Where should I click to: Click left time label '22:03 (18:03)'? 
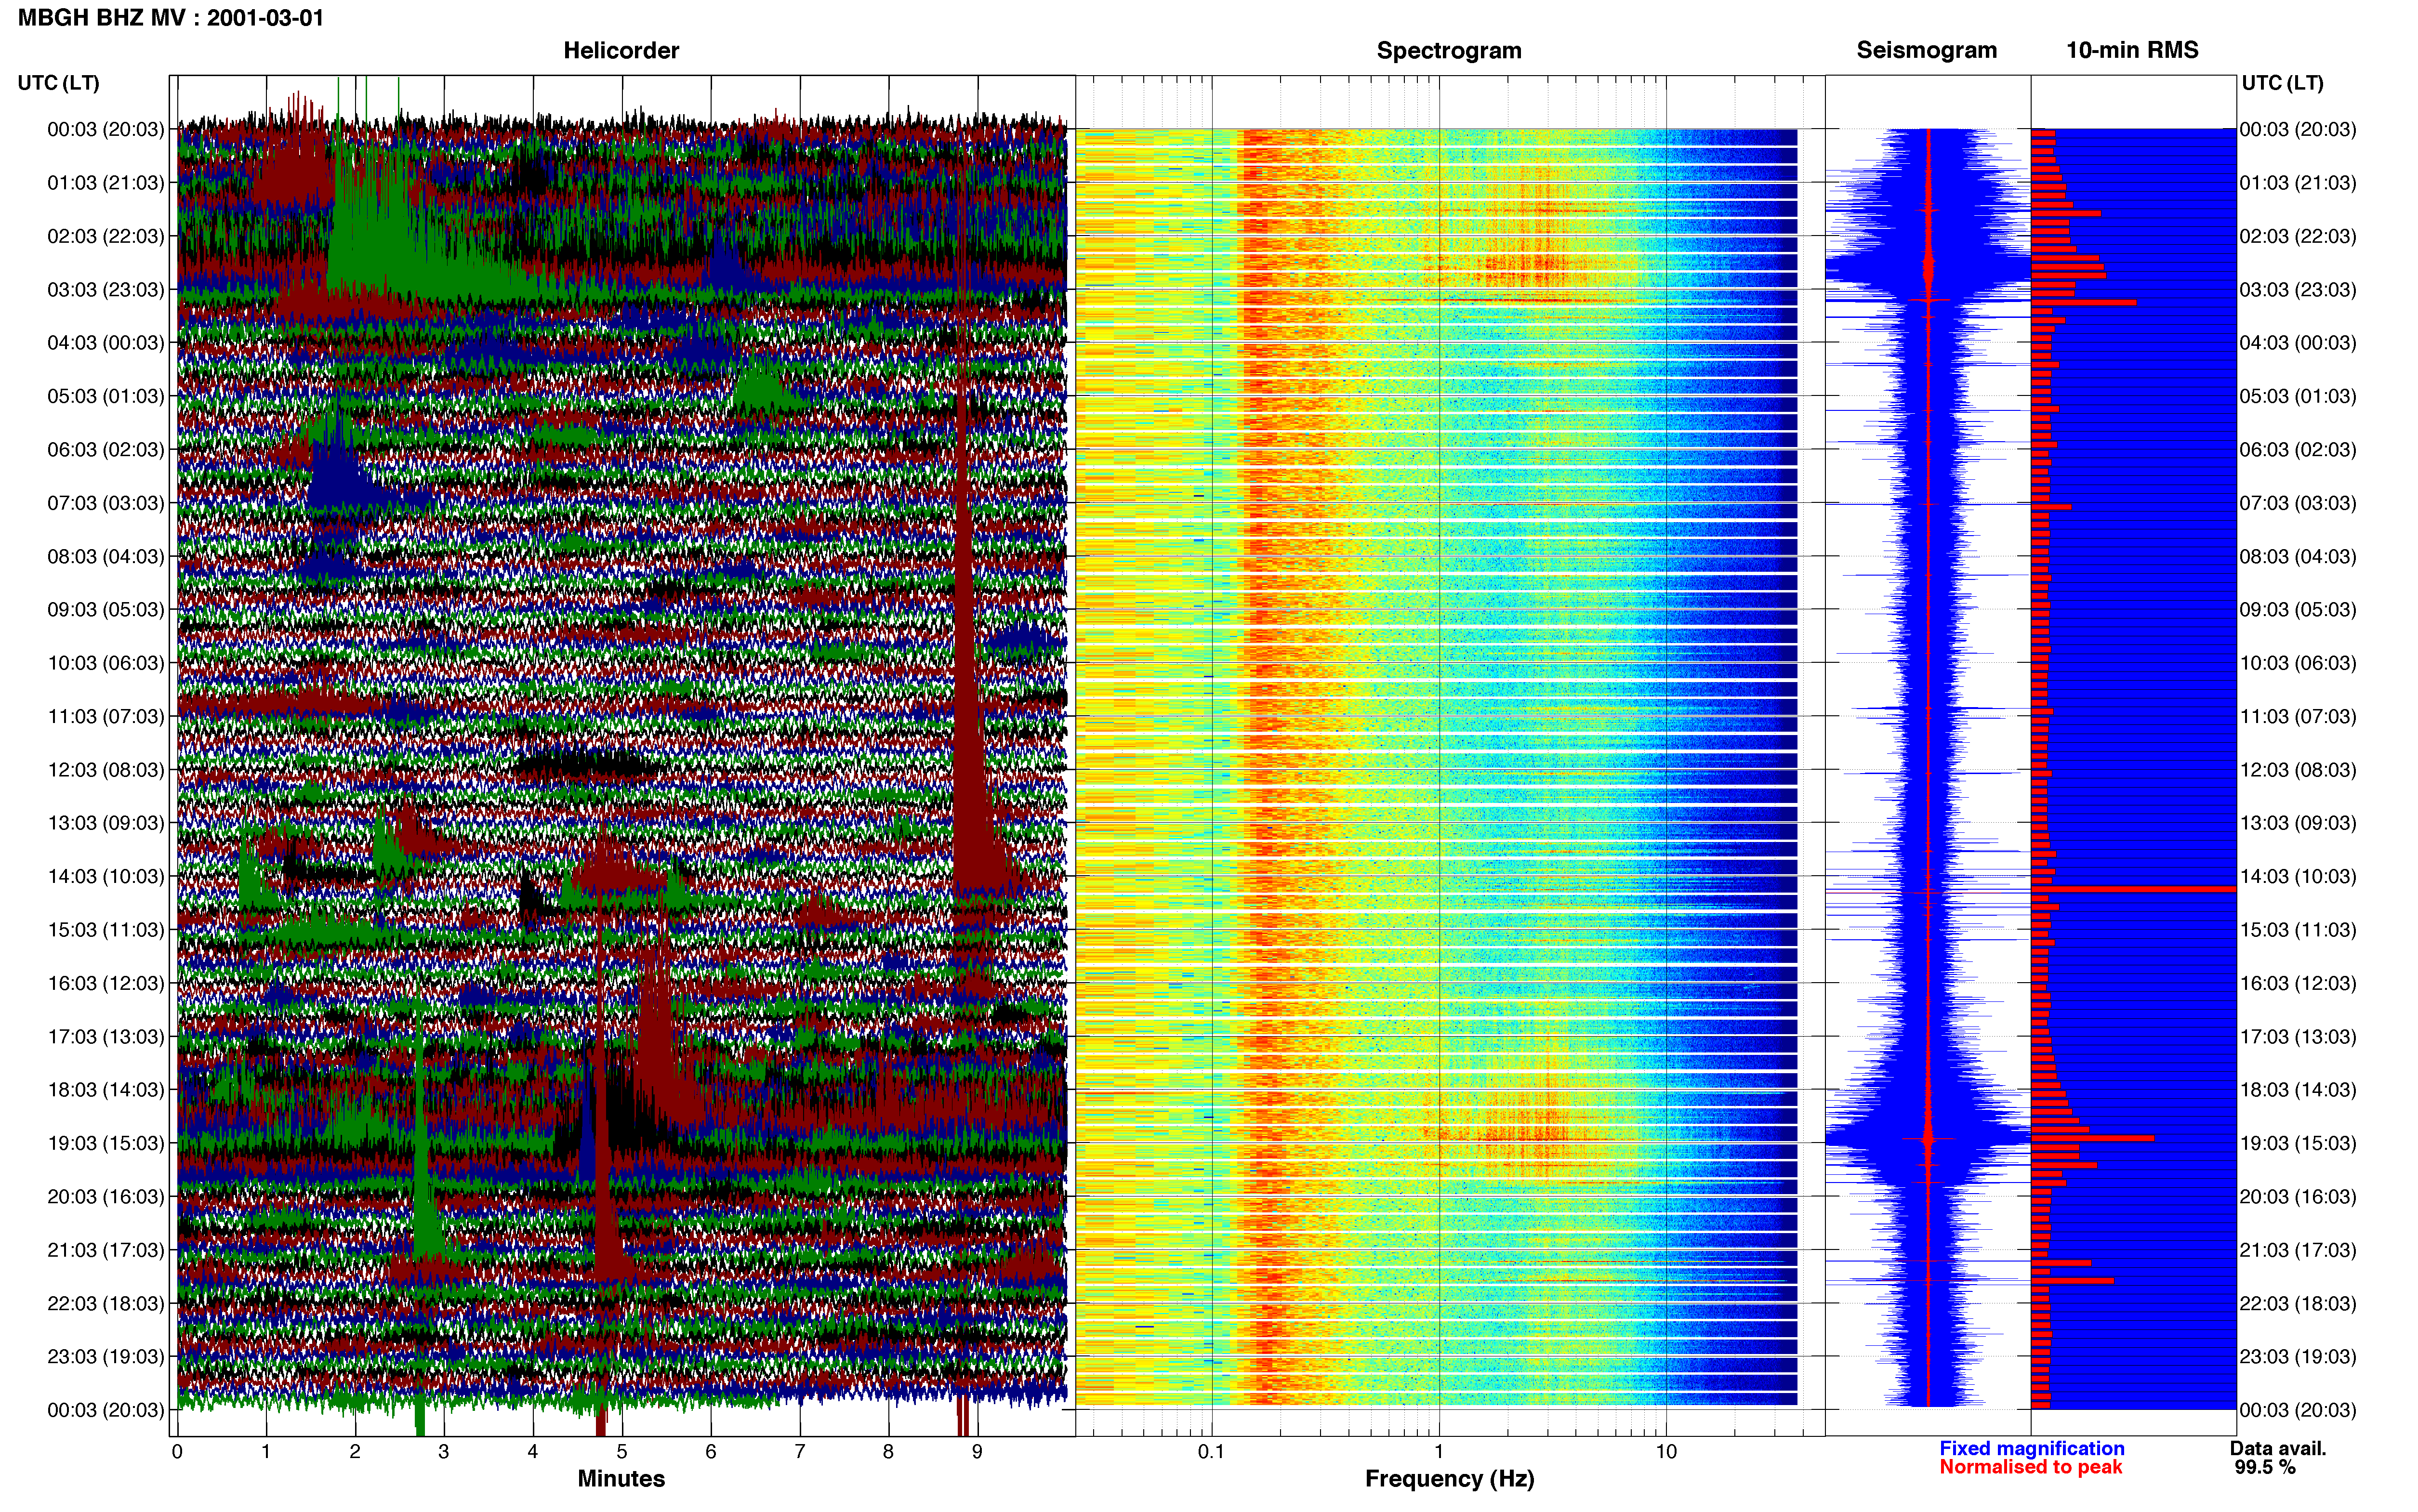tap(105, 1304)
